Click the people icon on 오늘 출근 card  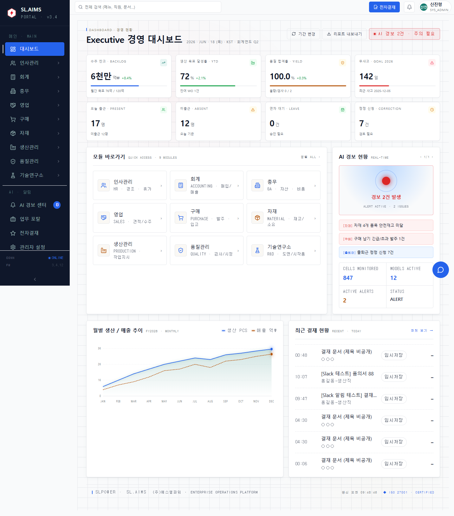[164, 110]
